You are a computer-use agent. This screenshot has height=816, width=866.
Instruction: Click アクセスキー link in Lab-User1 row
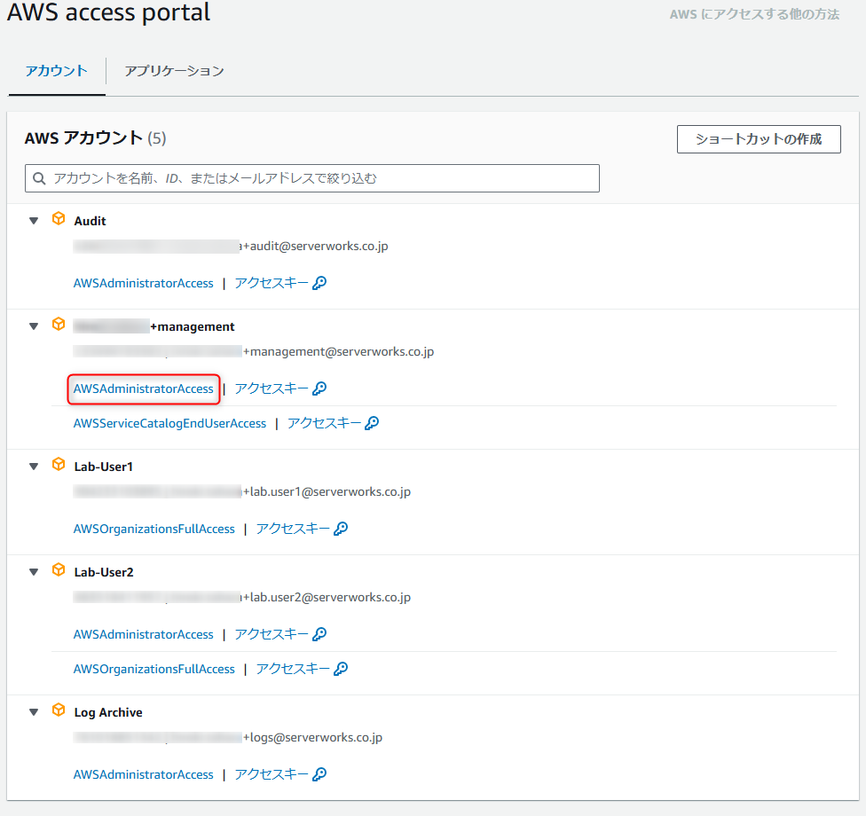[x=293, y=529]
